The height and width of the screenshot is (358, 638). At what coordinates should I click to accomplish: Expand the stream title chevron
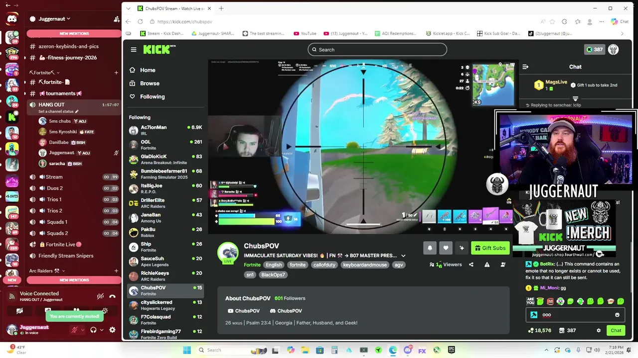[403, 256]
